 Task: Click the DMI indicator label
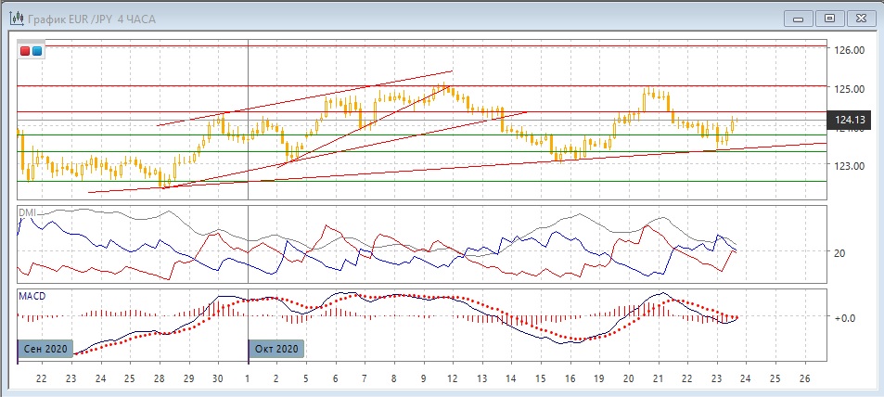click(29, 212)
